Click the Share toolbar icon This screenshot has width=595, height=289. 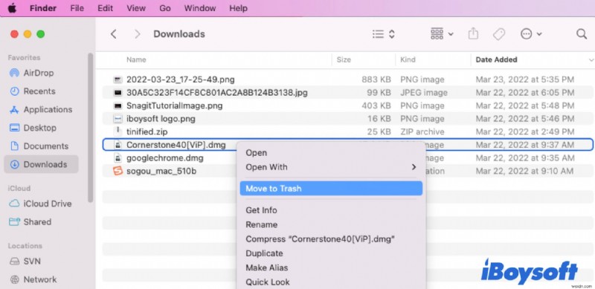pos(473,33)
